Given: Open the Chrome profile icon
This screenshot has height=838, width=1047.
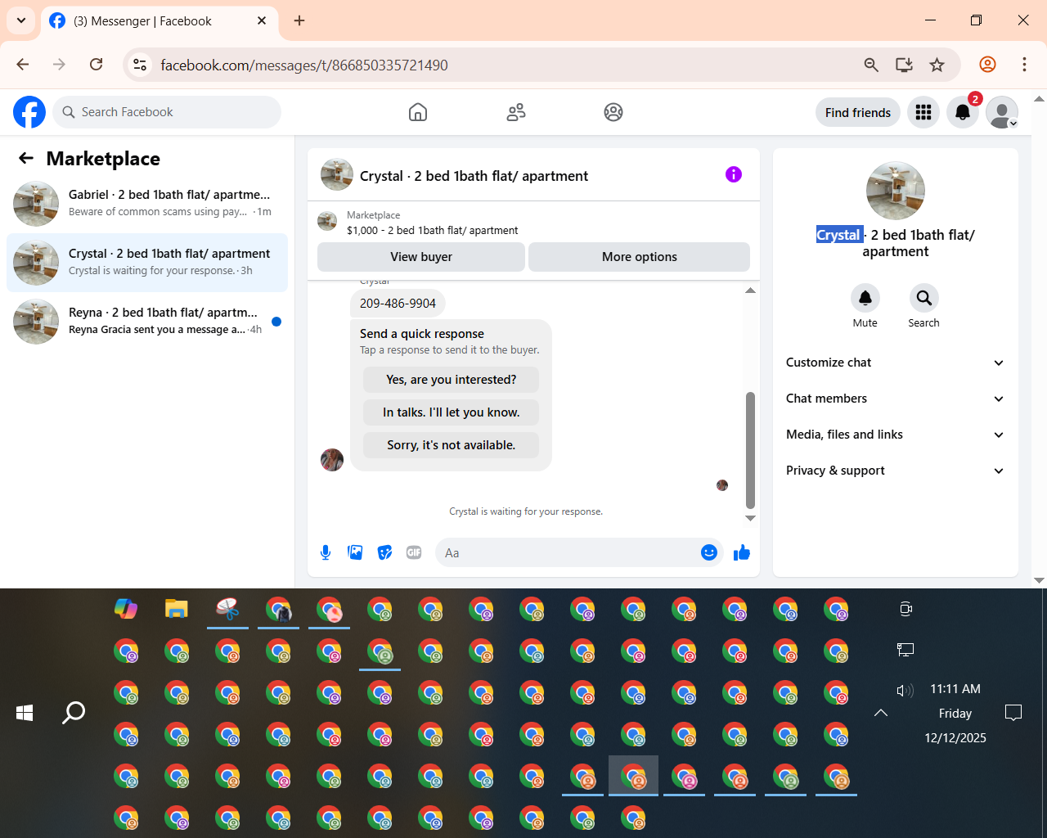Looking at the screenshot, I should pos(988,65).
